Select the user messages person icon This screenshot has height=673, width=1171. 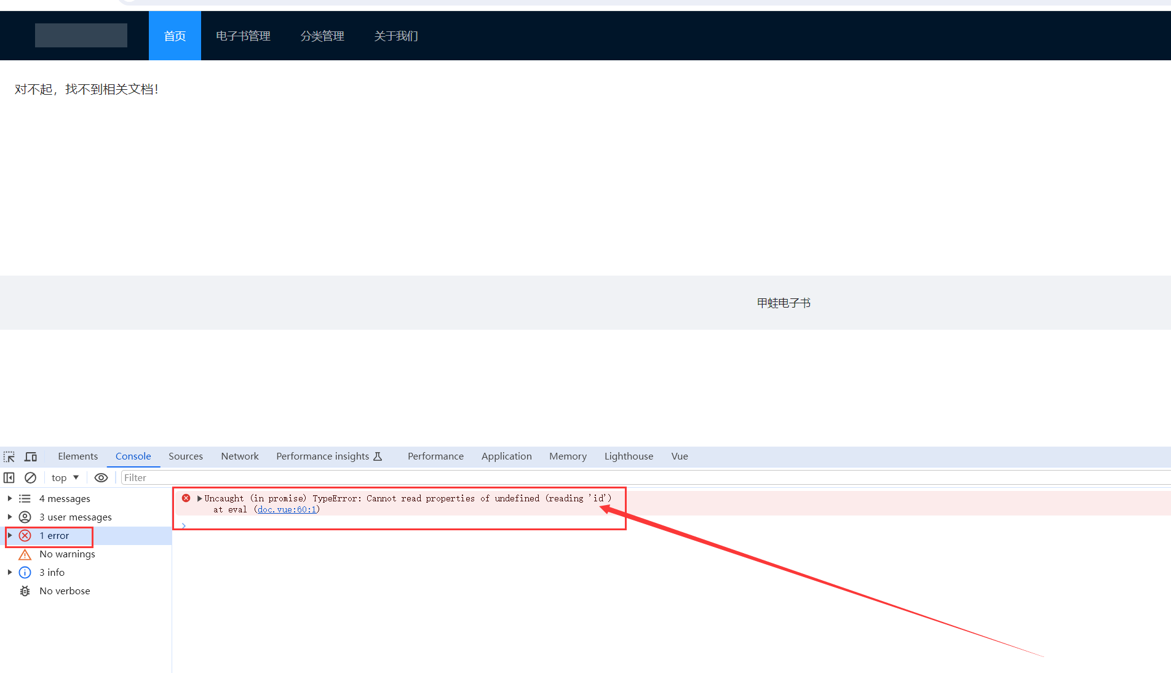click(25, 517)
